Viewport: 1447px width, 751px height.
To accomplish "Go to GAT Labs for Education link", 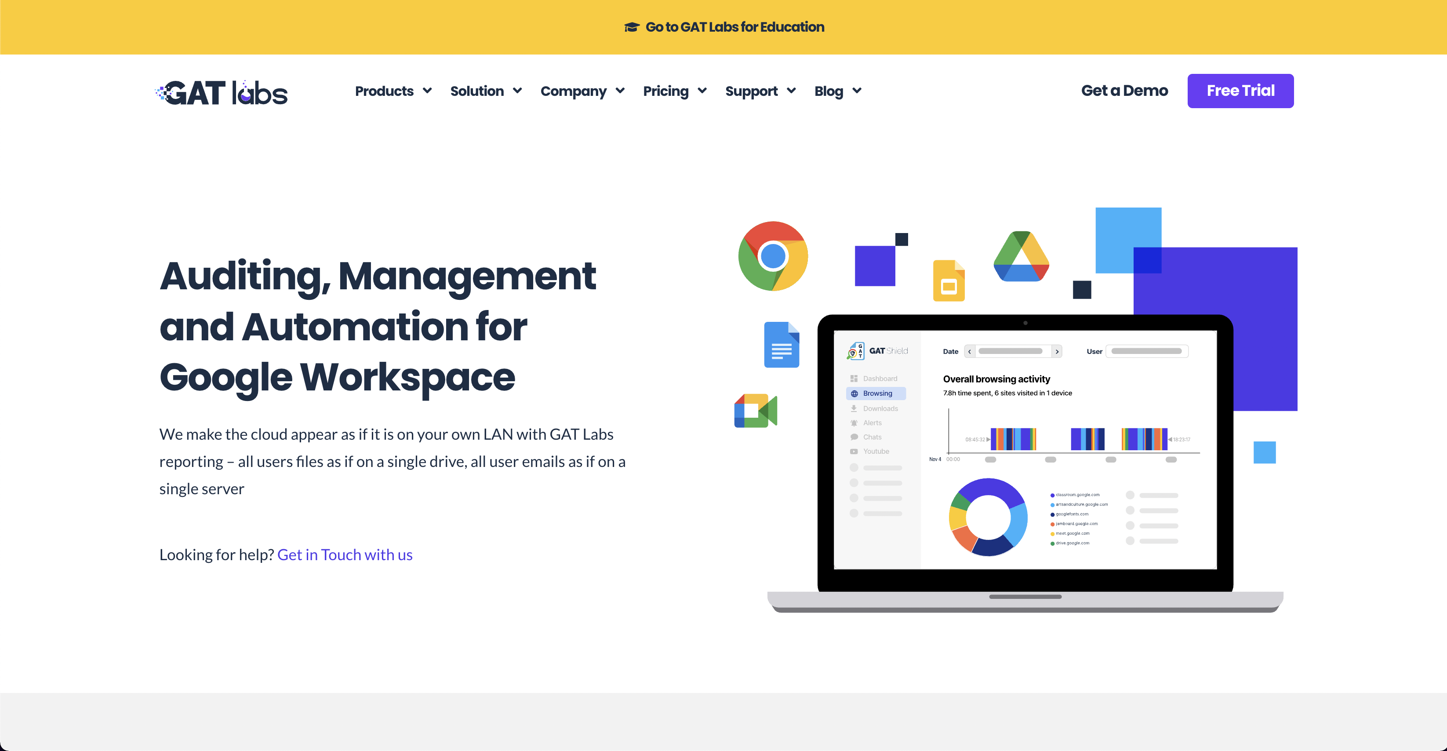I will [734, 27].
